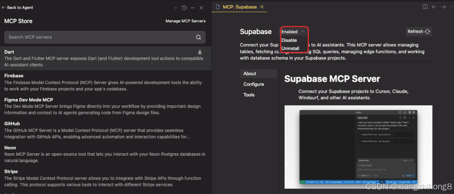
Task: Choose Uninstall in the dropdown
Action: [x=290, y=48]
